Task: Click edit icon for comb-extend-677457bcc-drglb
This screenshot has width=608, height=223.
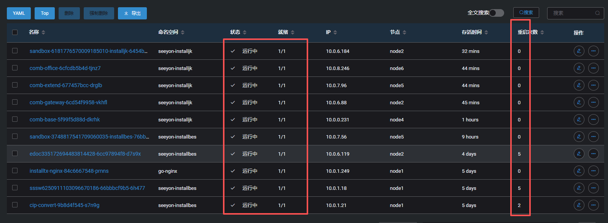Action: click(x=579, y=85)
